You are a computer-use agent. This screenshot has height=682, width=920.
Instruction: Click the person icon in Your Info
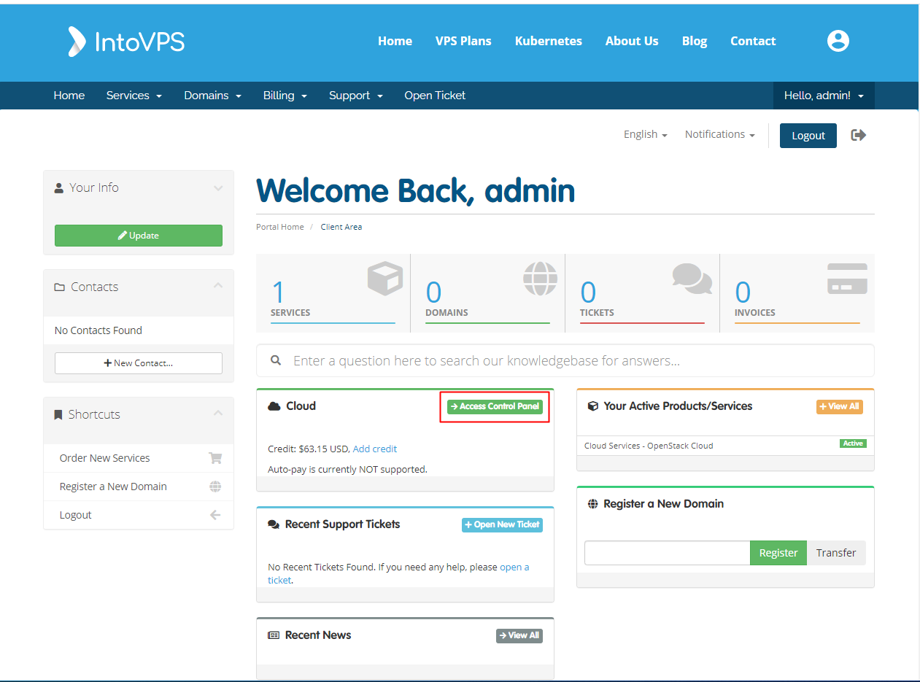(x=59, y=187)
